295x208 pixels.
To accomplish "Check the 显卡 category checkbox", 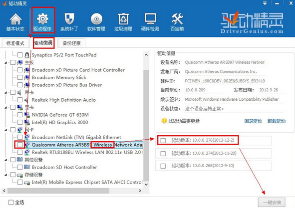I will [13, 107].
